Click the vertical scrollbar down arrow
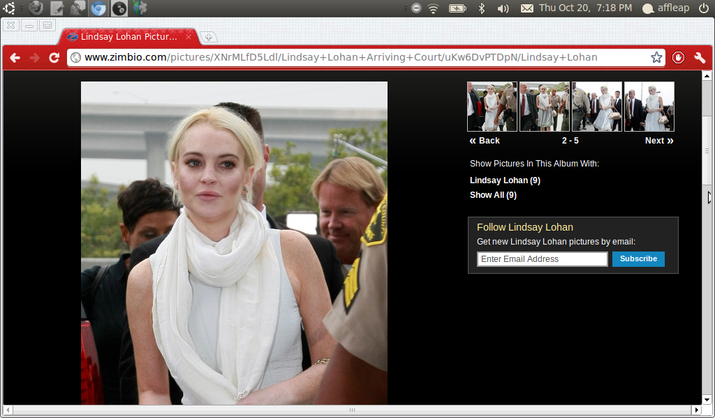The height and width of the screenshot is (418, 715). 707,400
